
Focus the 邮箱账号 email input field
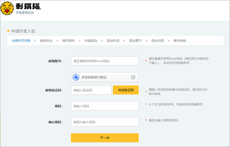[104, 61]
